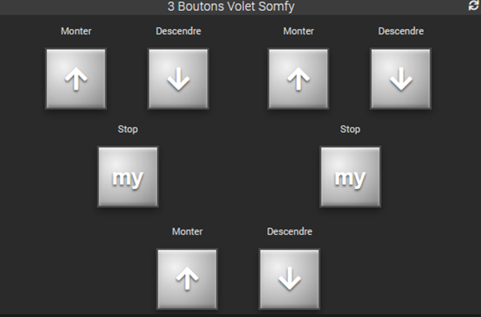Click the 'Monter' label in the left group
Viewport: 481px width, 317px height.
click(x=76, y=31)
